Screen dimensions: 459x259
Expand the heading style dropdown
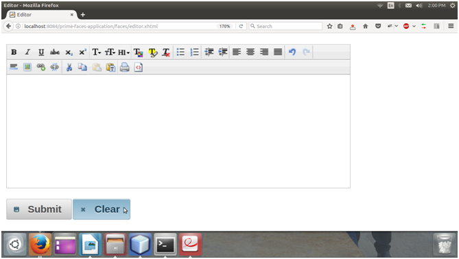(123, 52)
